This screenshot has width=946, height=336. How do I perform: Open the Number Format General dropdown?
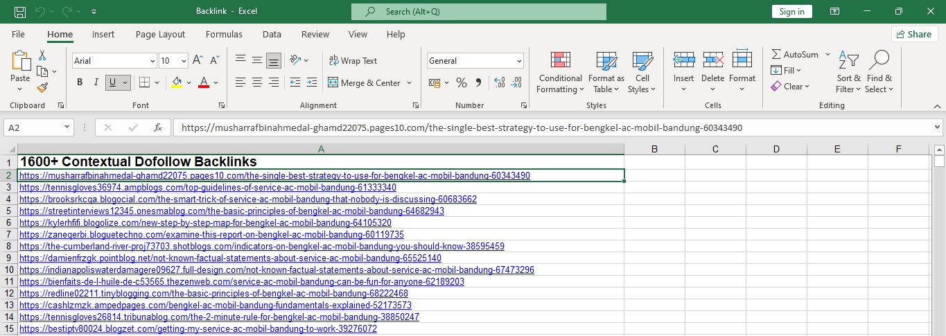click(x=519, y=61)
